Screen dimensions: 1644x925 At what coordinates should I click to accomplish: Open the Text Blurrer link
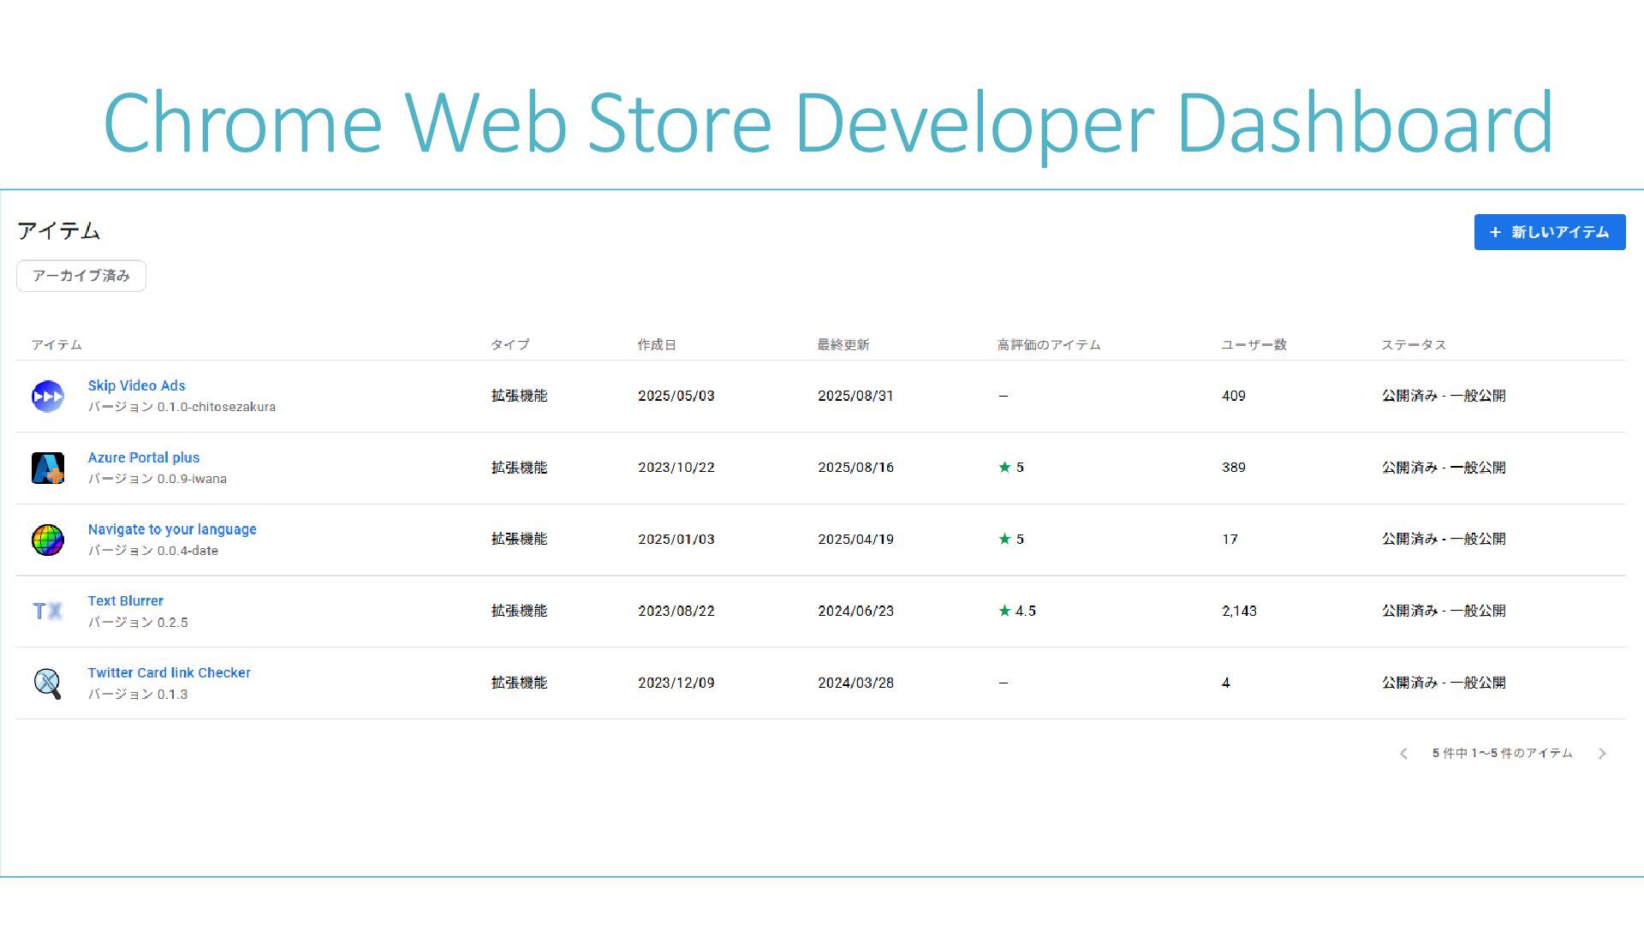pyautogui.click(x=126, y=601)
